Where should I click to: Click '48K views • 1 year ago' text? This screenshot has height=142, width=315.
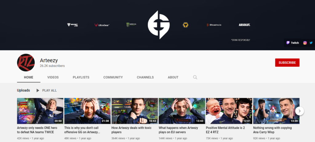coord(78,138)
